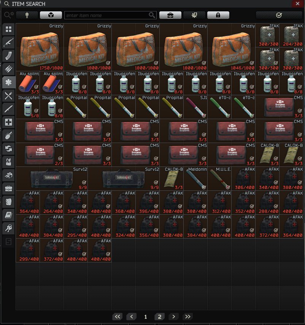
Task: Select the AFAK with 396/400 durability
Action: click(148, 202)
